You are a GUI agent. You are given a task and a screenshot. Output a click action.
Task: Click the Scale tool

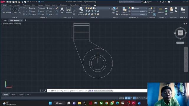click(41, 14)
